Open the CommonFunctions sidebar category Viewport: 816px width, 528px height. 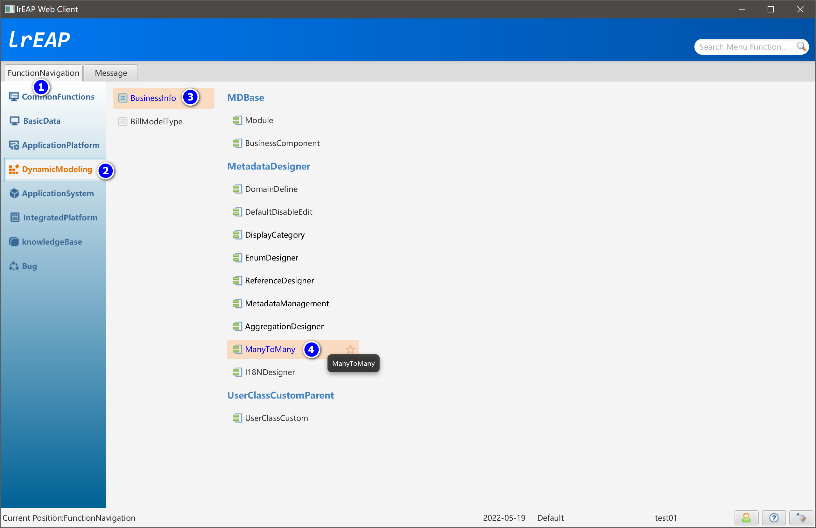point(55,97)
